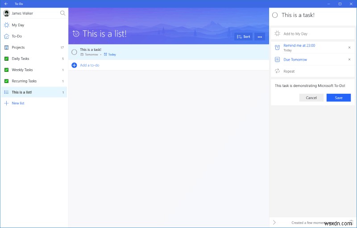Open the more options ellipsis menu

coord(260,37)
